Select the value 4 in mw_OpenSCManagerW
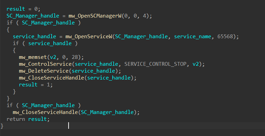Image resolution: width=265 pixels, height=136 pixels. pos(144,16)
